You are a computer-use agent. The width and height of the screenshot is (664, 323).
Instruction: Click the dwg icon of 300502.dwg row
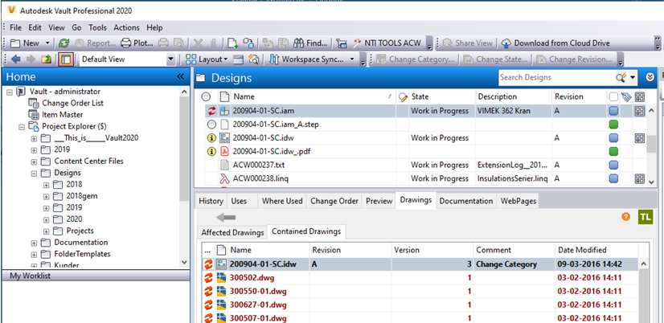pyautogui.click(x=221, y=278)
